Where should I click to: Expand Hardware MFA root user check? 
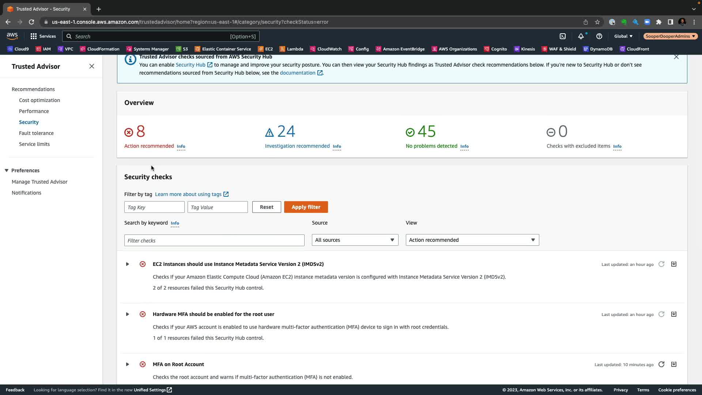127,314
